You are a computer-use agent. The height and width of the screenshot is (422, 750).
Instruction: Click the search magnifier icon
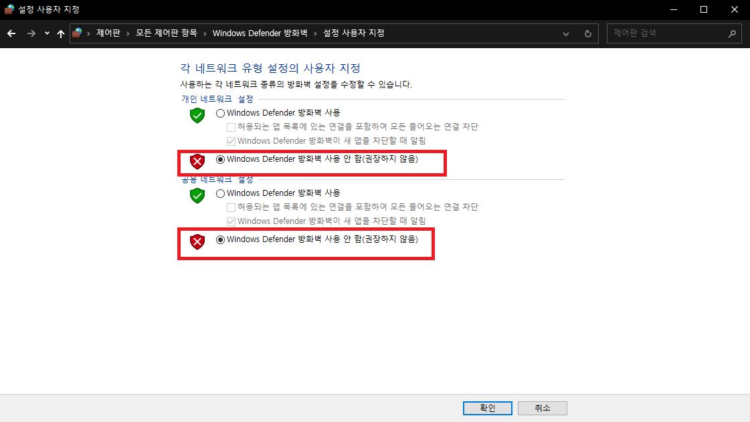732,33
